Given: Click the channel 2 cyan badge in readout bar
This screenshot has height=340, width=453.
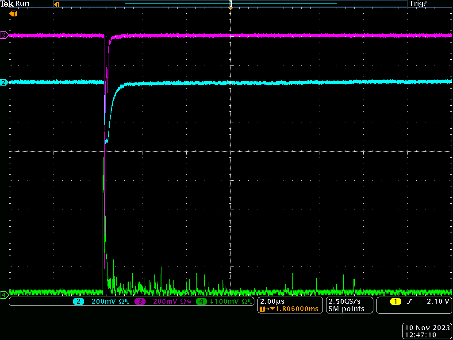Looking at the screenshot, I should click(x=79, y=301).
